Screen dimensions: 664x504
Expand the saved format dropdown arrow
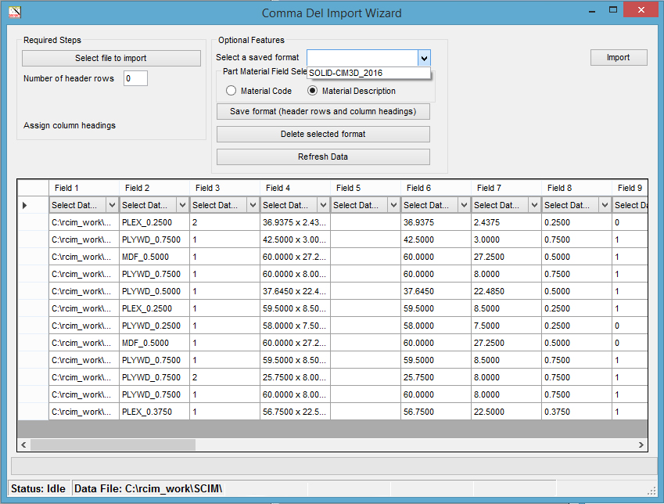point(423,58)
